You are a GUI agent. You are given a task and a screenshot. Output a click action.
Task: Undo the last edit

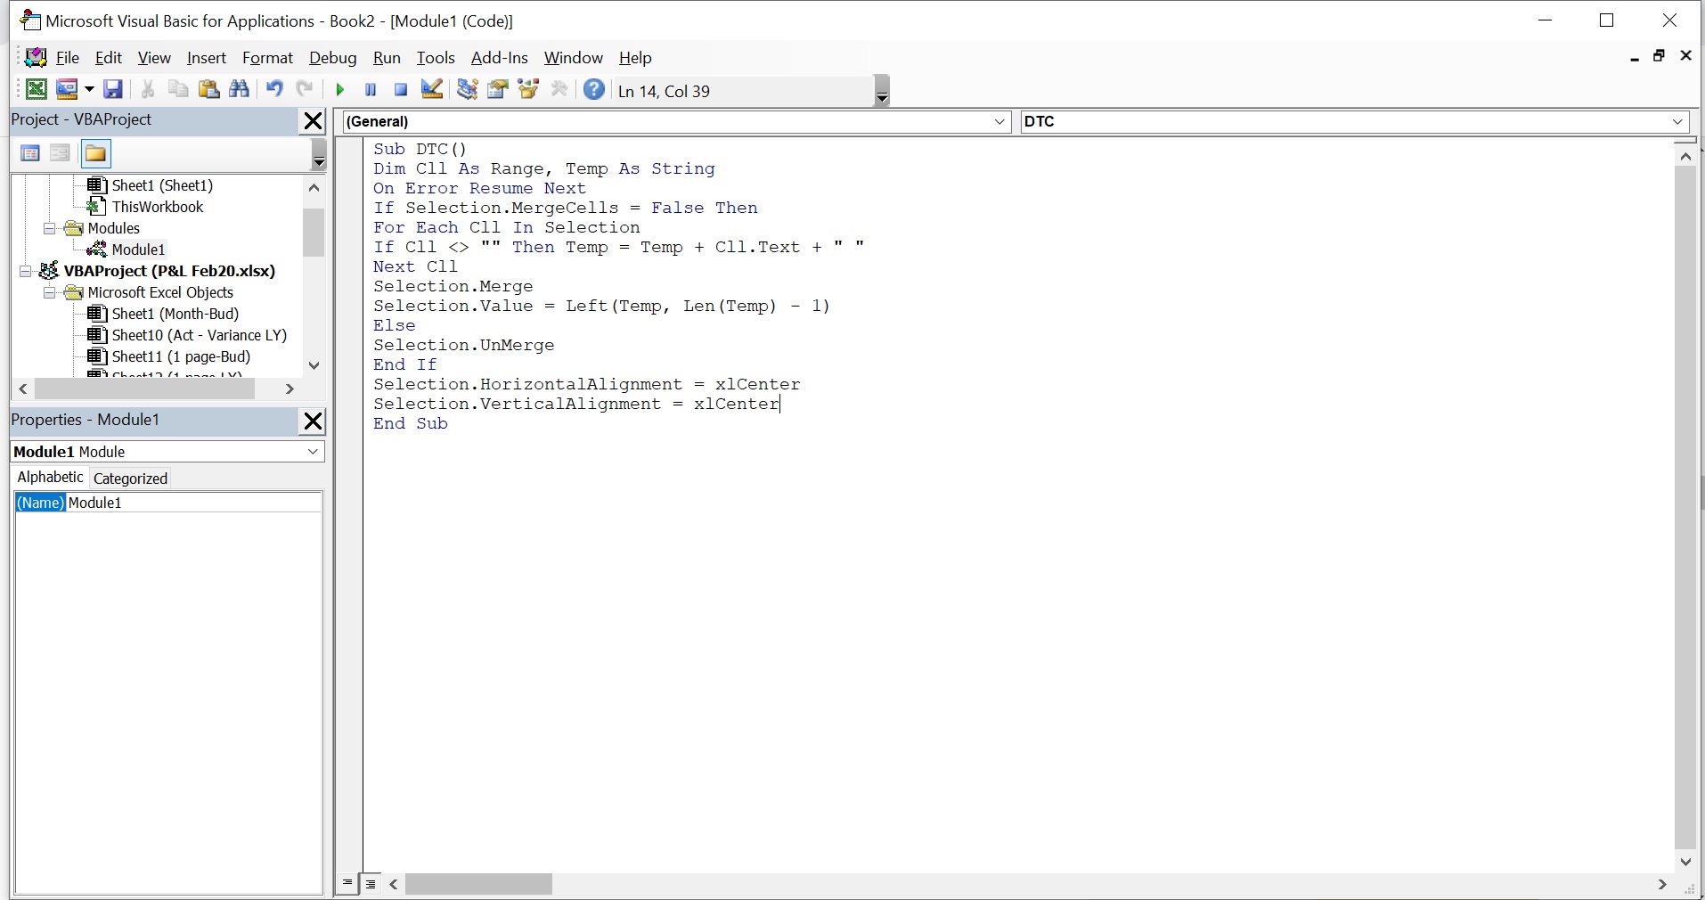point(274,89)
